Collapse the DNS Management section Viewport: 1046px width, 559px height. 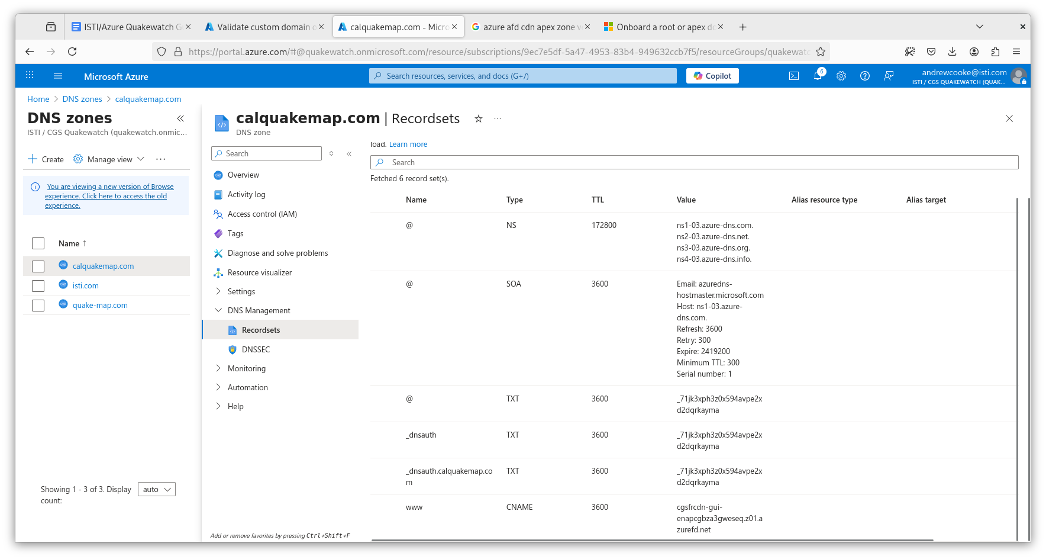259,310
